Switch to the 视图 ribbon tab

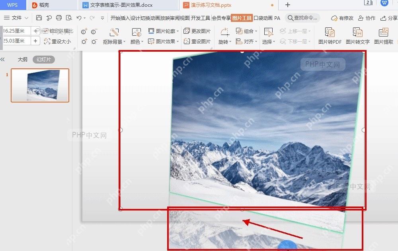(x=185, y=18)
